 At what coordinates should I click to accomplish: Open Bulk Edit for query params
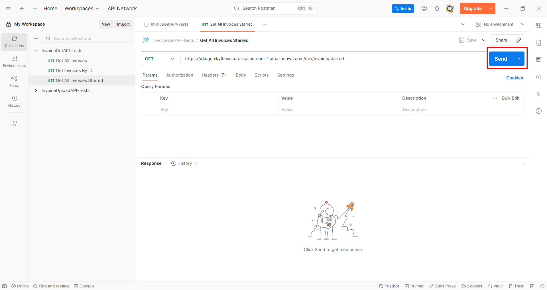click(x=511, y=98)
